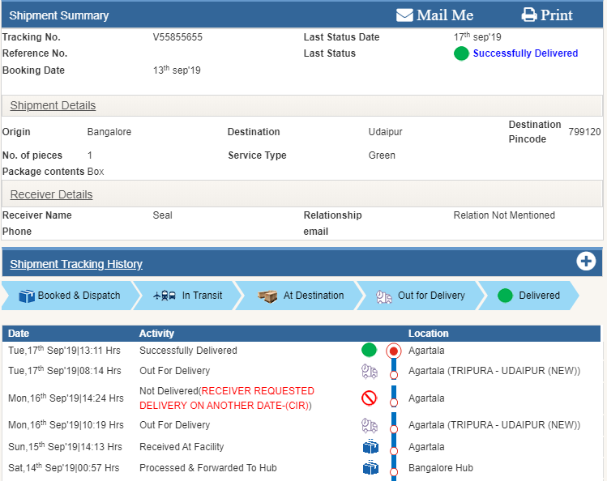Click box icon in Received At Facility row

pyautogui.click(x=370, y=447)
